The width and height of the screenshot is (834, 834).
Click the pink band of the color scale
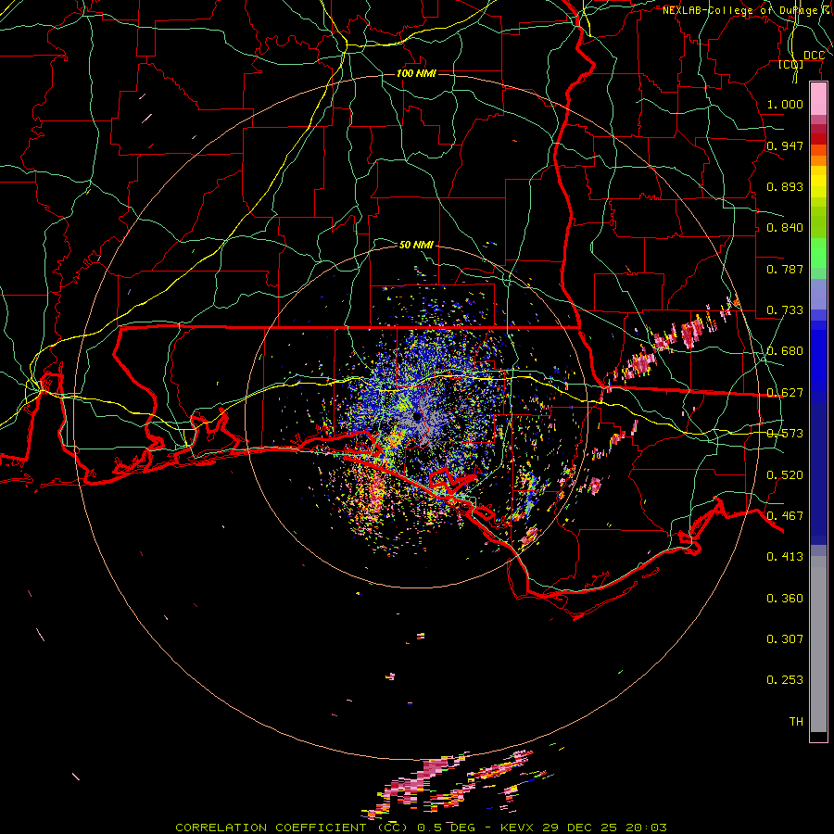[x=818, y=98]
